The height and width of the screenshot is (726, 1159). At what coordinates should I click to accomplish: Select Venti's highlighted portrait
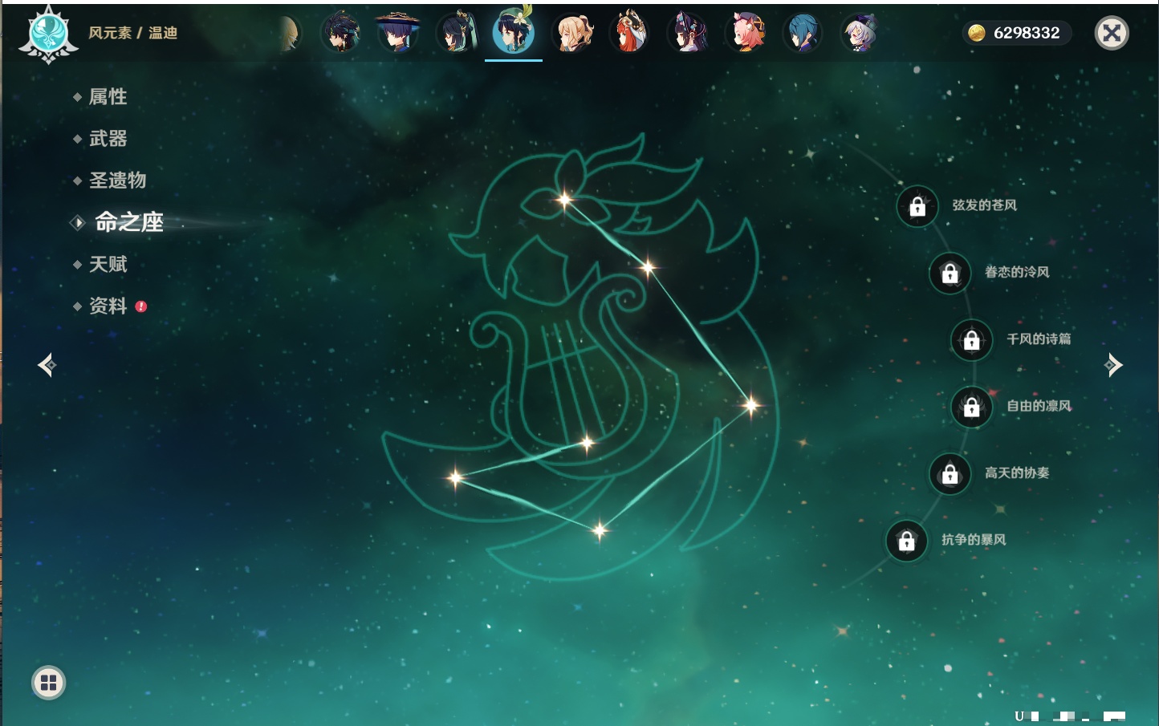coord(514,32)
